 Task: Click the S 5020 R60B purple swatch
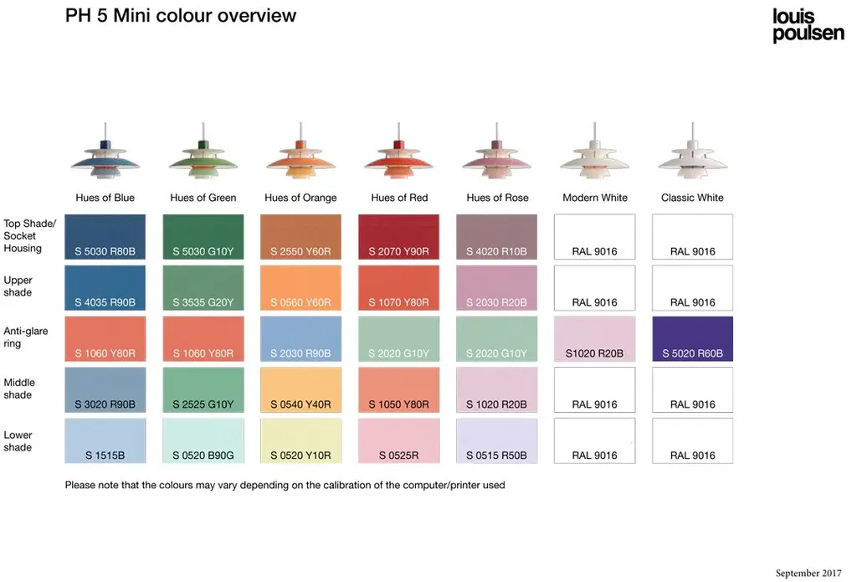tap(693, 338)
